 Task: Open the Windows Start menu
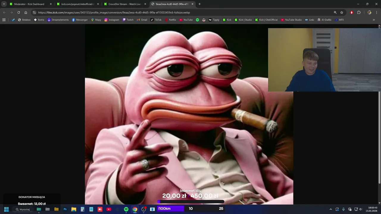pyautogui.click(x=6, y=209)
